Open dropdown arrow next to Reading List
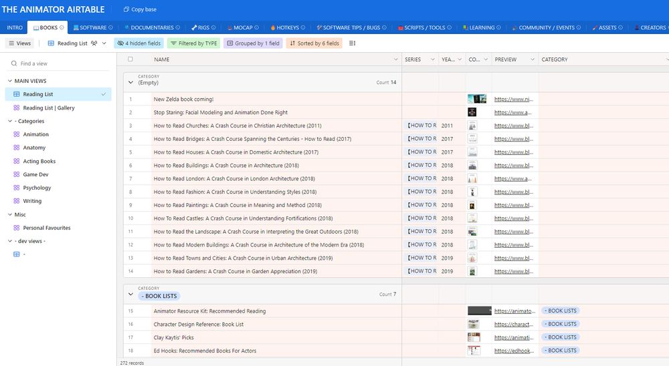669x366 pixels. (104, 43)
